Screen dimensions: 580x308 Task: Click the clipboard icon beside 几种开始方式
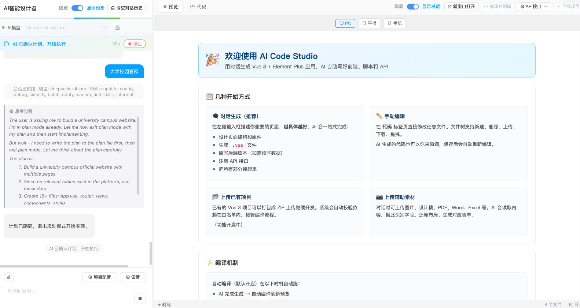click(210, 97)
